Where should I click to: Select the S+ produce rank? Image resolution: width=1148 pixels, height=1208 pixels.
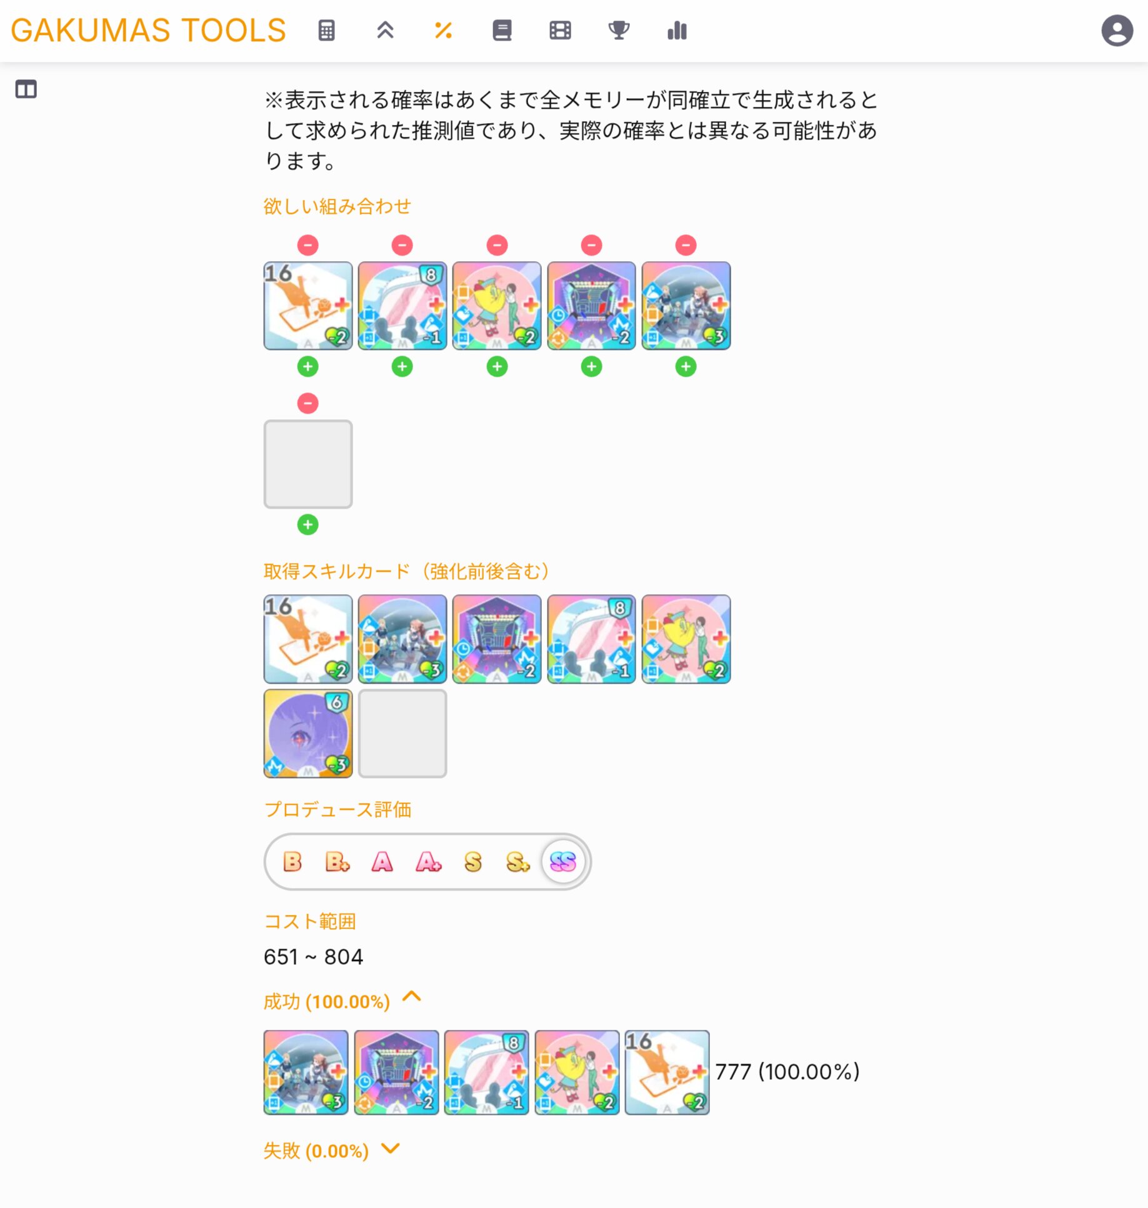pos(517,862)
